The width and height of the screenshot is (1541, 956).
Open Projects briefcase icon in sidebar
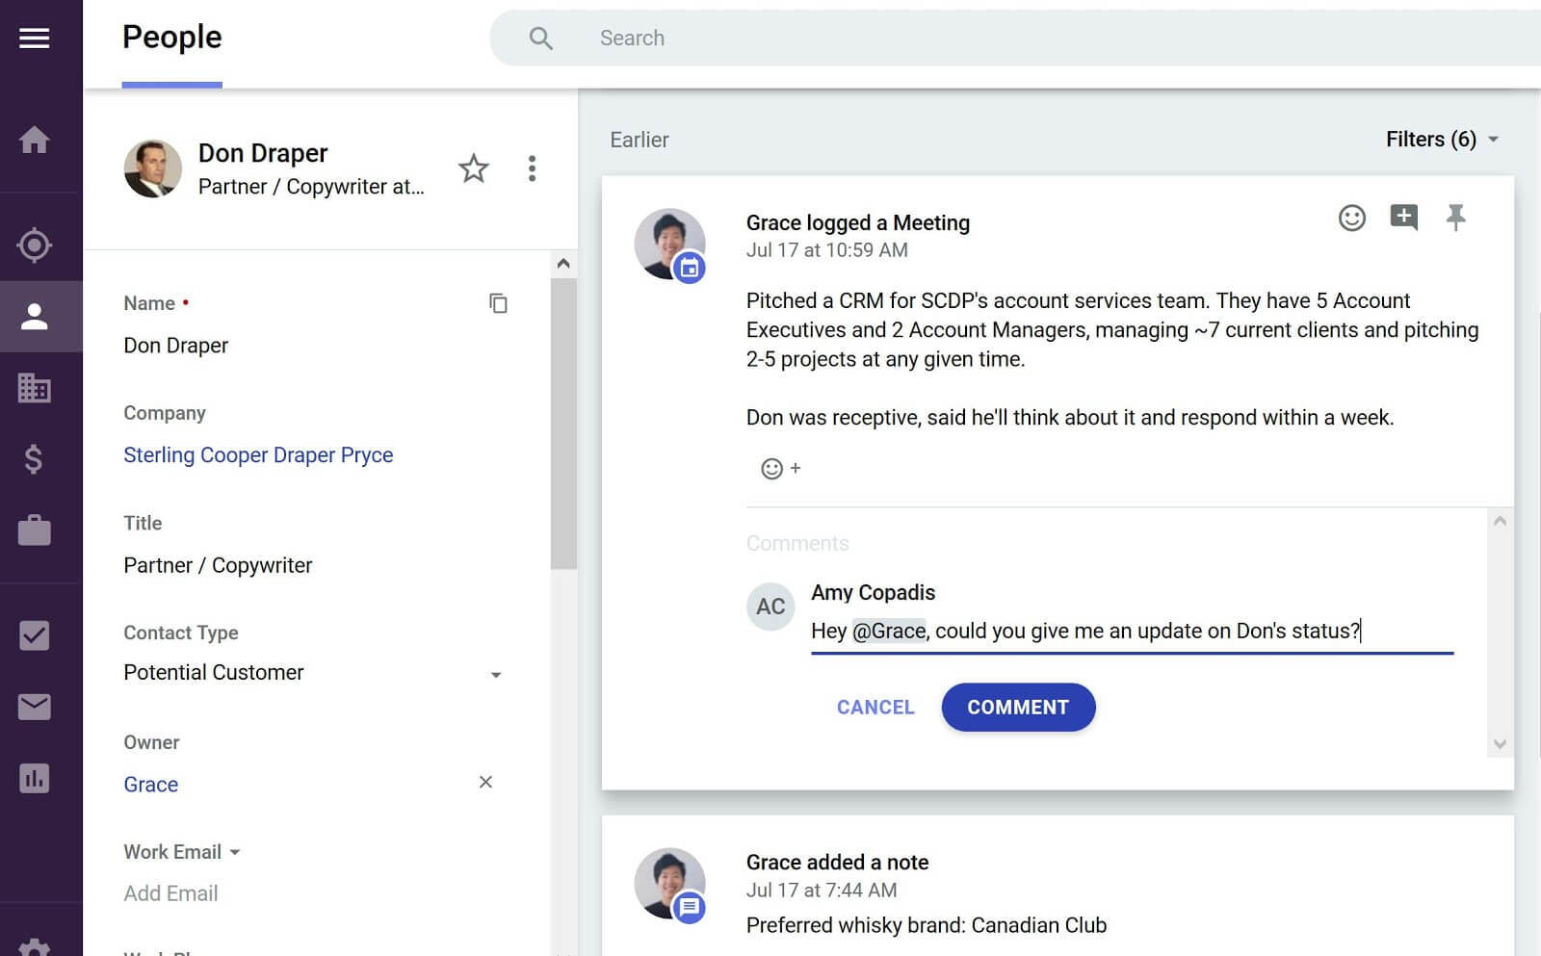[x=34, y=530]
